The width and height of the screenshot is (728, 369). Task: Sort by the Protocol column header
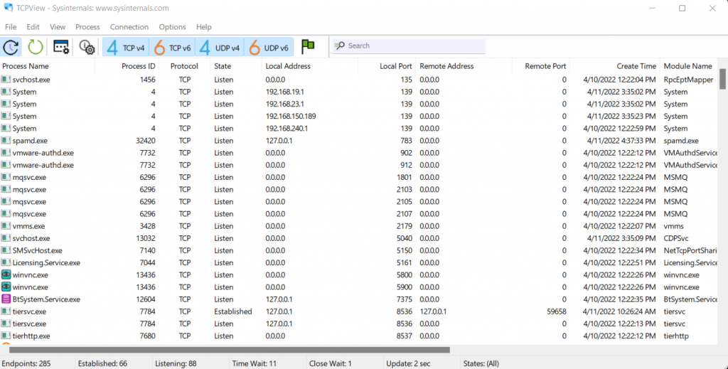pyautogui.click(x=184, y=66)
